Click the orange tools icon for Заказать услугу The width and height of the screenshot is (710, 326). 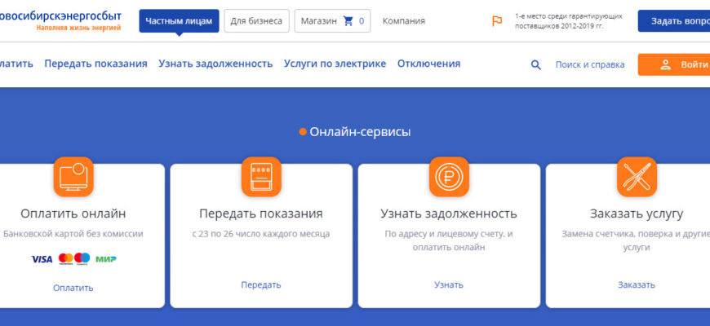click(x=637, y=177)
